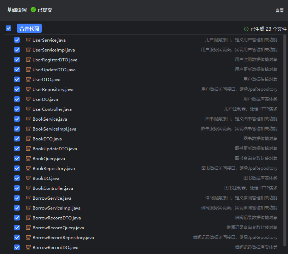Click the UserDTO.java description text
The width and height of the screenshot is (288, 254).
pos(260,79)
